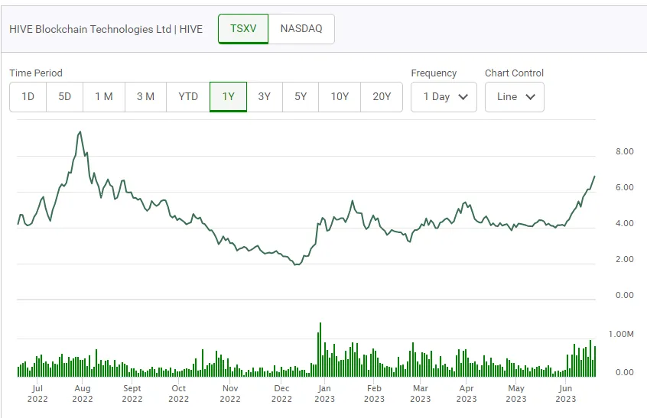This screenshot has height=418, width=647.
Task: Click the Sept 2022 date axis label
Action: [x=132, y=394]
